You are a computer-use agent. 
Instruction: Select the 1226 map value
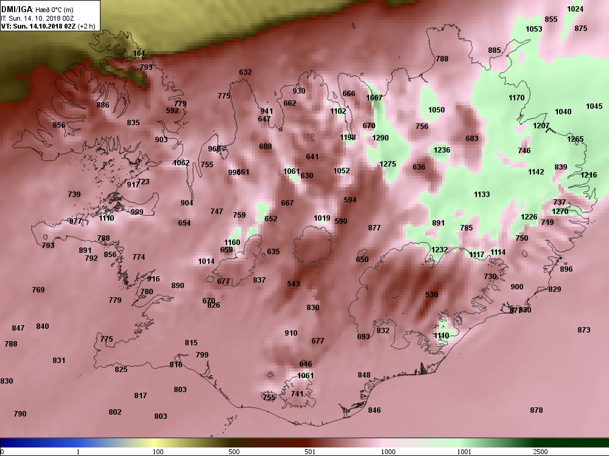click(529, 217)
